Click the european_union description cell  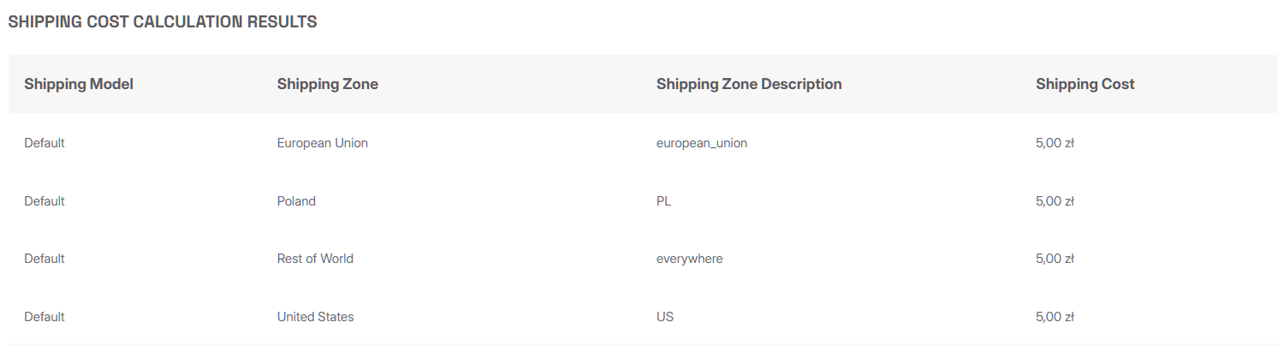(701, 143)
